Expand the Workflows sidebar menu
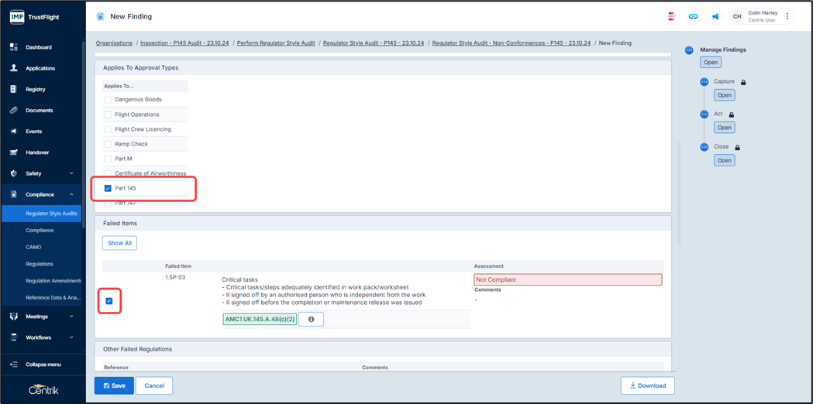Viewport: 813px width, 404px height. click(71, 337)
